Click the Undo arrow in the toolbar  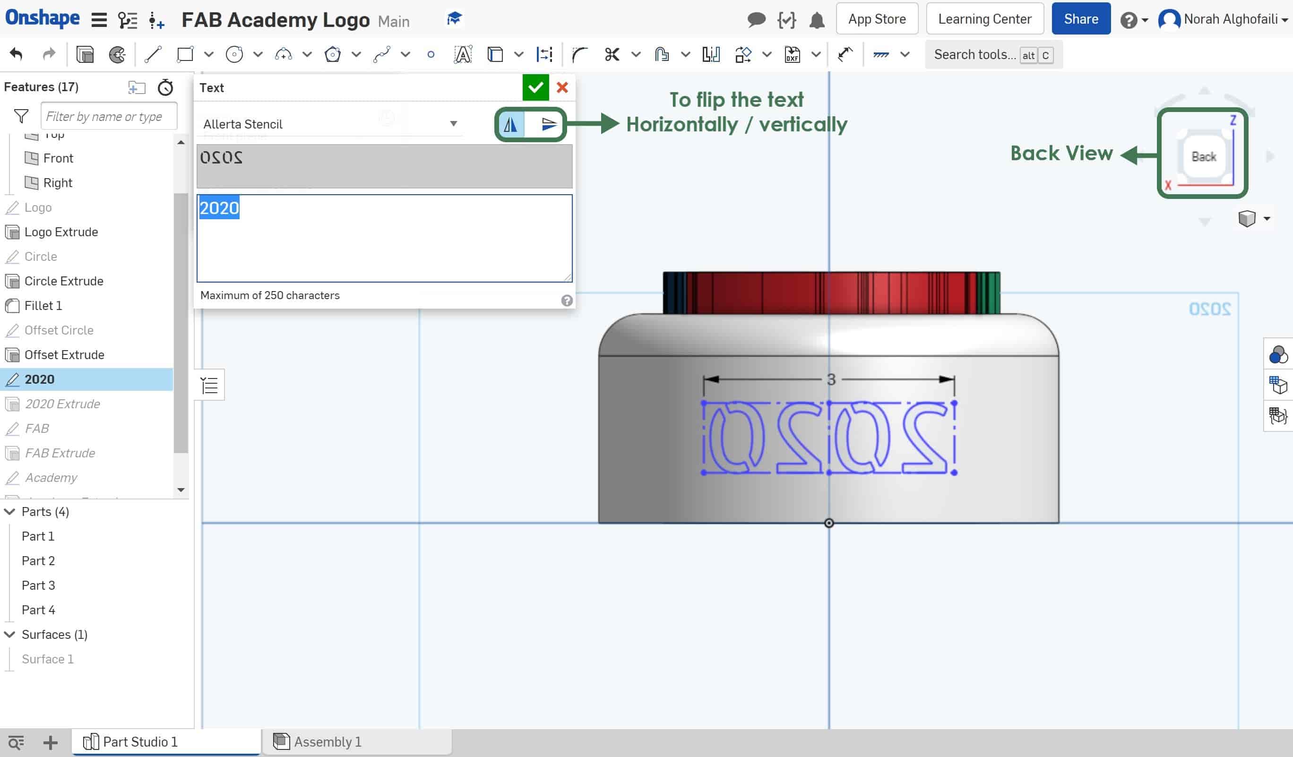17,54
